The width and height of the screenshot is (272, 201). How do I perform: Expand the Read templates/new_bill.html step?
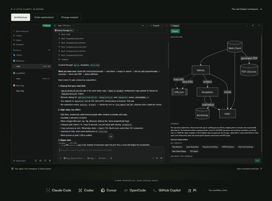coord(72,51)
